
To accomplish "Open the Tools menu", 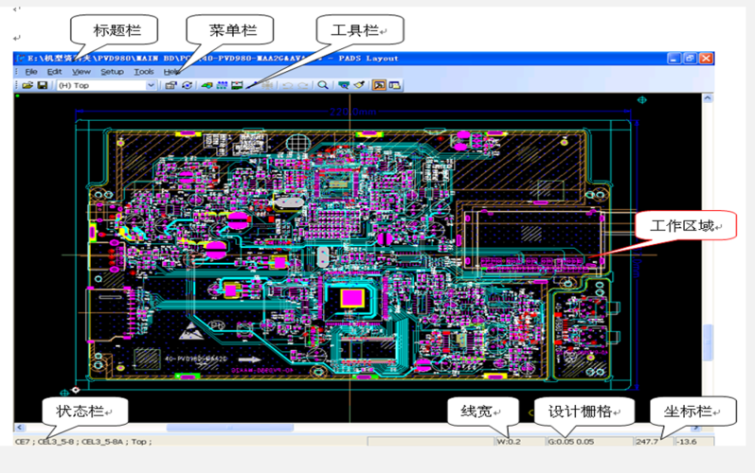I will 144,72.
